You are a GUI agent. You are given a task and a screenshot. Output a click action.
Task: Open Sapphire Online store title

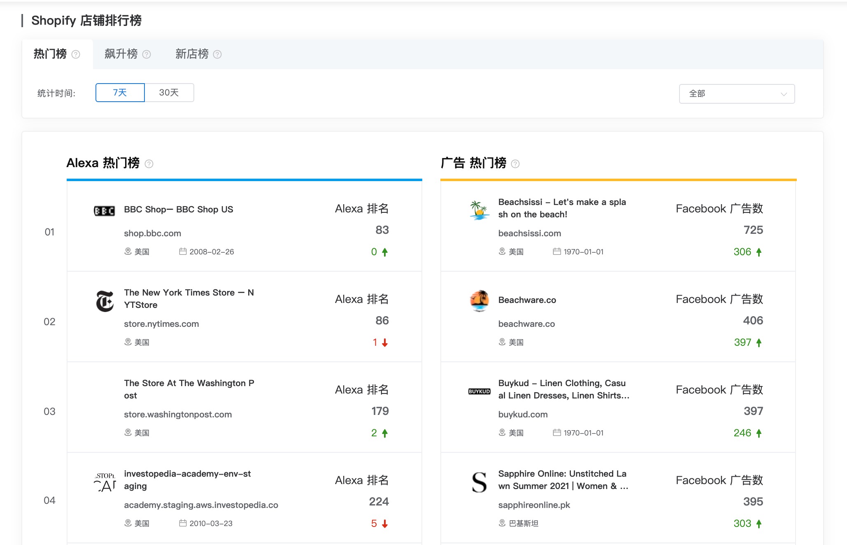click(563, 480)
